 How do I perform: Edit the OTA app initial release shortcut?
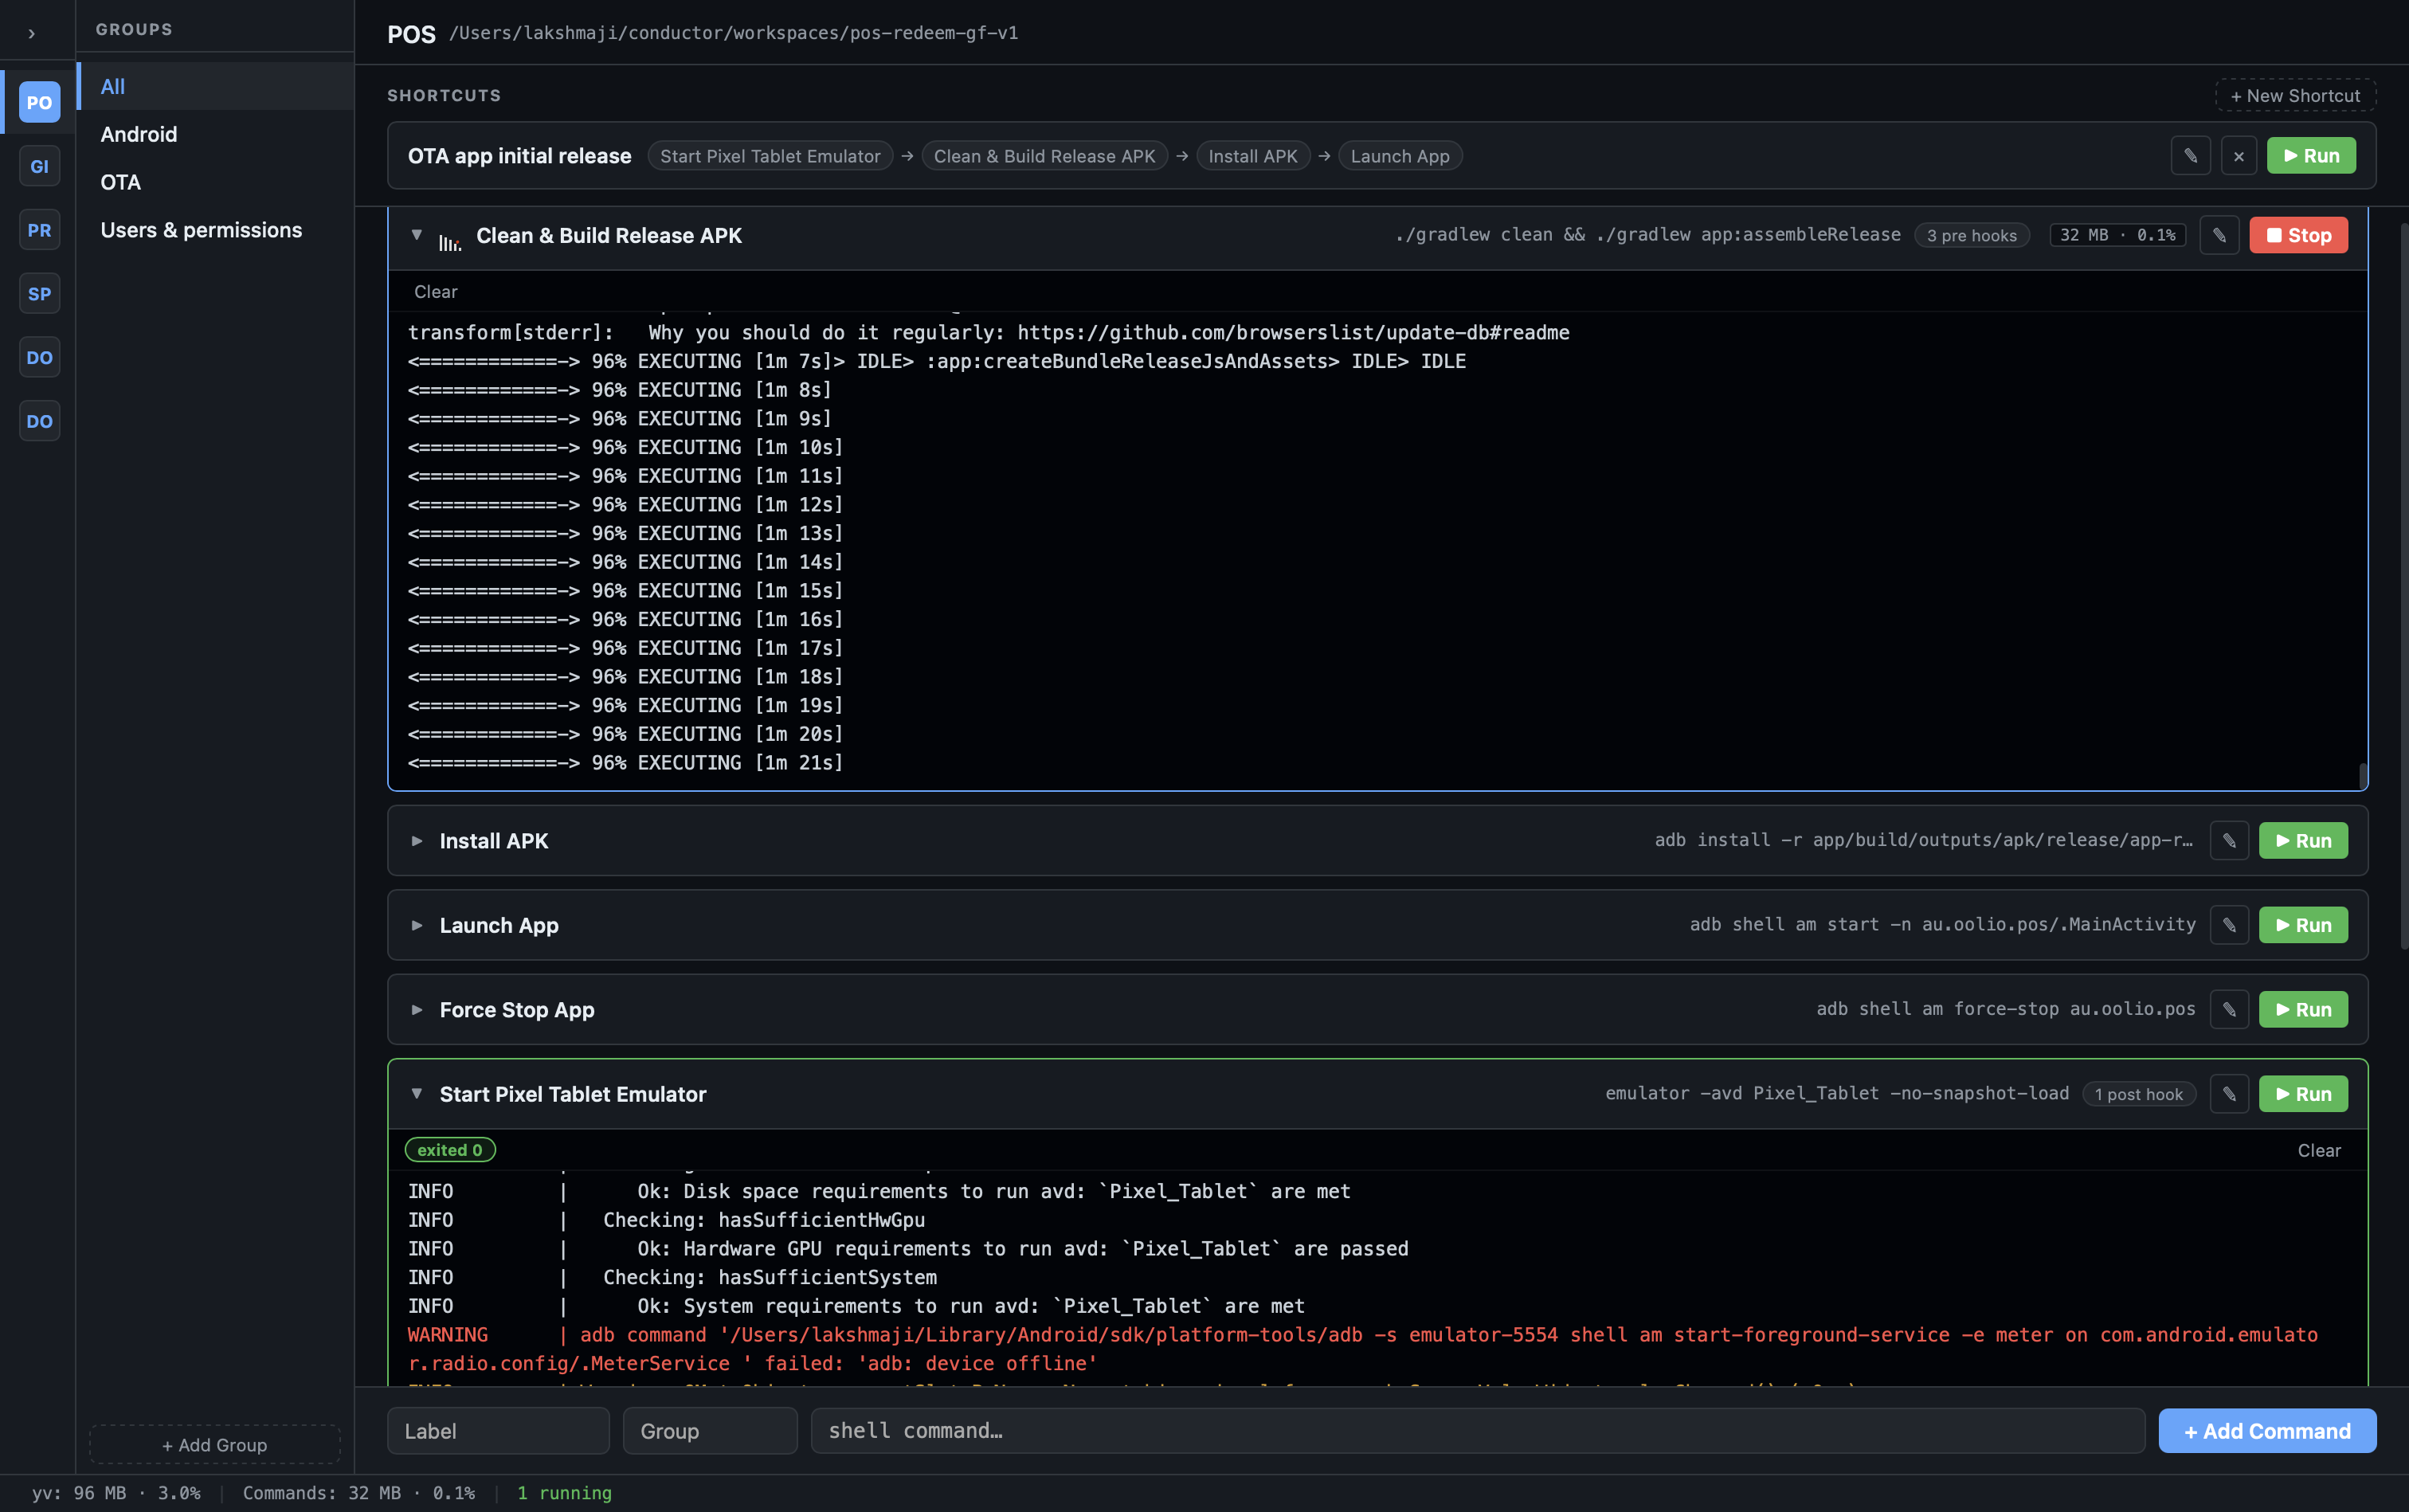(2190, 156)
